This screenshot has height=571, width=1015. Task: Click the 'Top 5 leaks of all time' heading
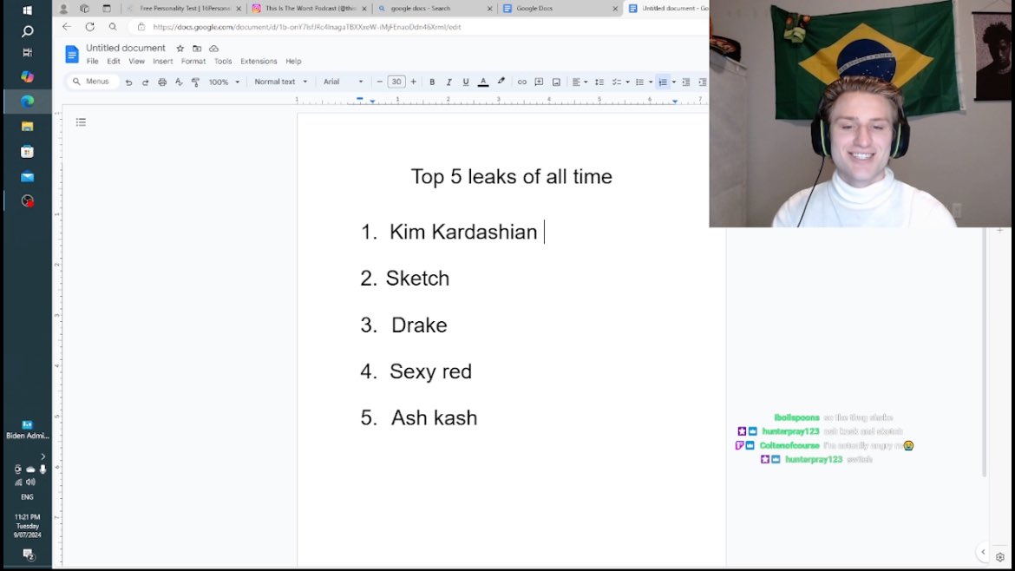click(511, 177)
